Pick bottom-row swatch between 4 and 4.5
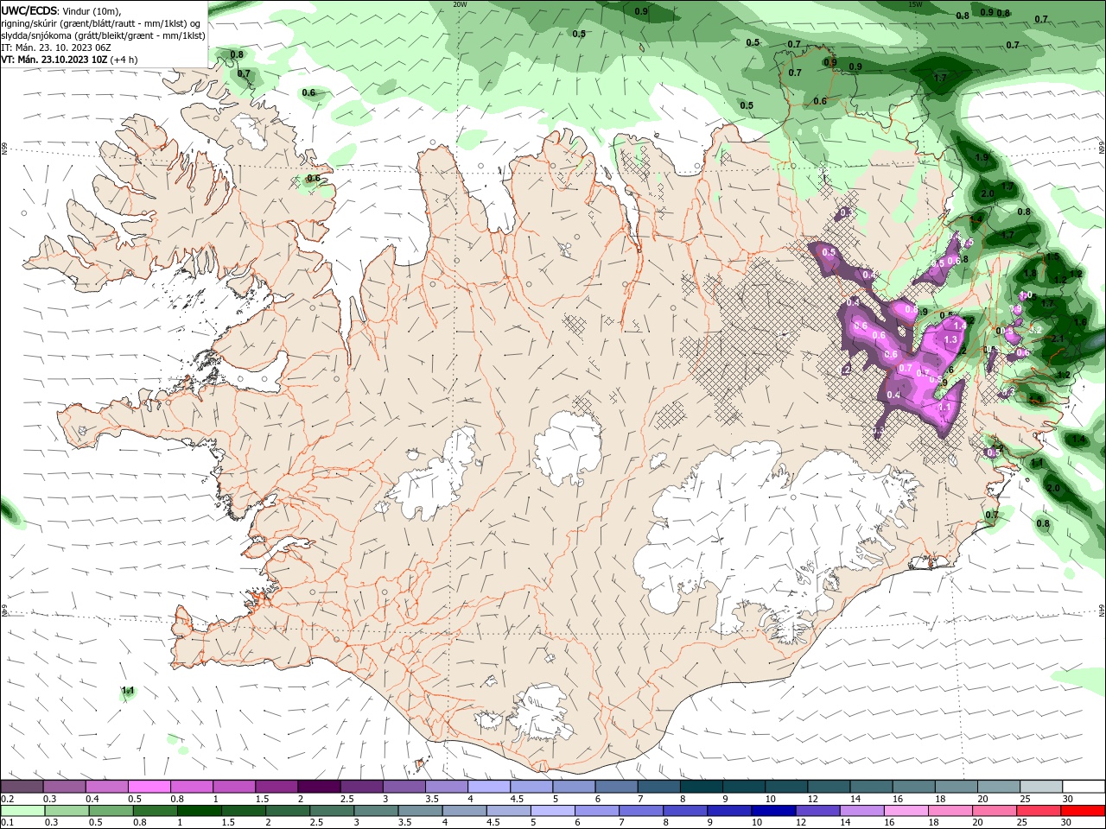Viewport: 1106px width, 829px height. click(464, 811)
